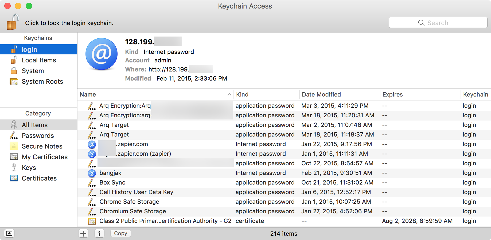Image resolution: width=491 pixels, height=240 pixels.
Task: Click the padlock icon to lock keychain
Action: 13,22
